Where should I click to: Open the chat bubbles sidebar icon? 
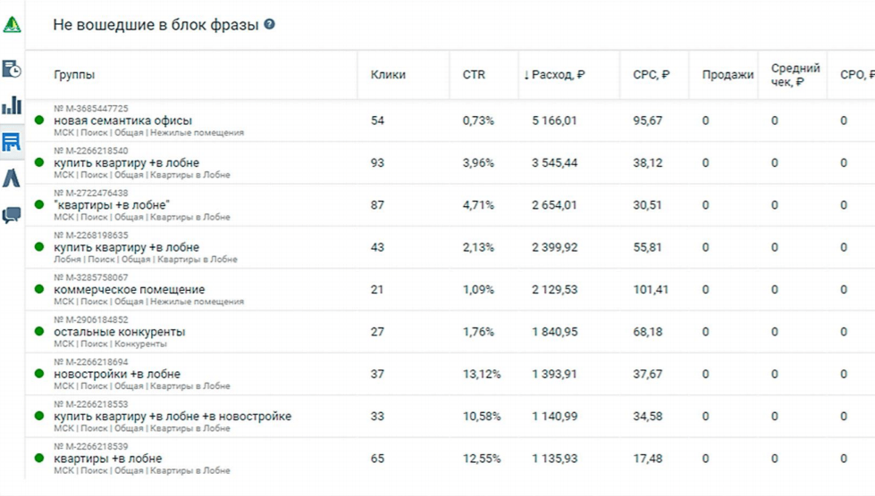click(12, 215)
